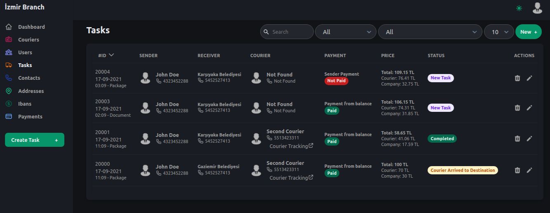This screenshot has height=213, width=550.
Task: Open Courier Tracking link for task 20001
Action: pos(291,146)
